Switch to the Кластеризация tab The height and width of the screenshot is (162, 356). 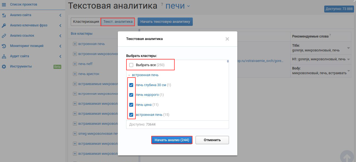[x=86, y=22]
